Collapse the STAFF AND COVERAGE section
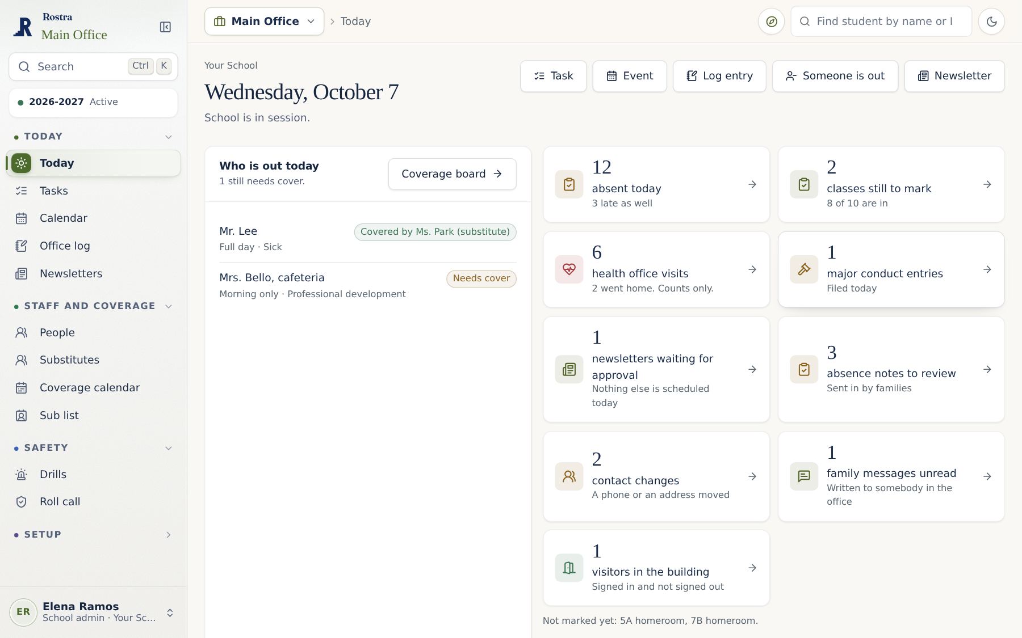The image size is (1022, 638). pos(169,307)
